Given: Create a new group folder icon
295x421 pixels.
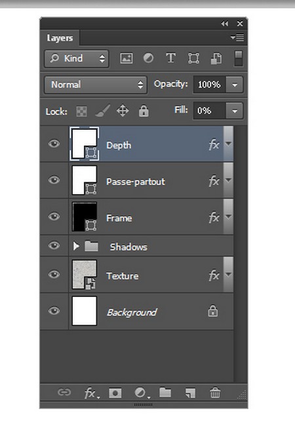Looking at the screenshot, I should [165, 392].
